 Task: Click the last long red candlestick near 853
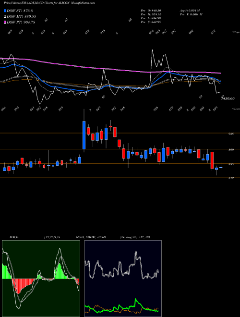(x=212, y=160)
